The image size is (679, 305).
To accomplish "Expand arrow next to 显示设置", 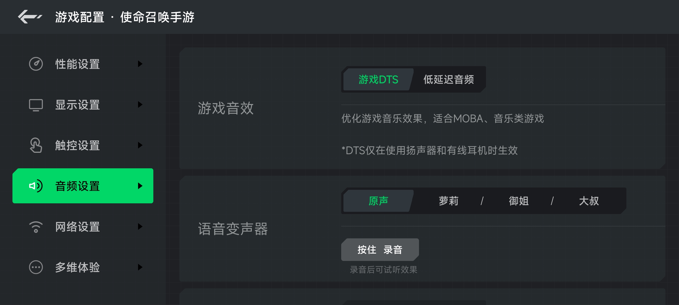I will [x=140, y=104].
